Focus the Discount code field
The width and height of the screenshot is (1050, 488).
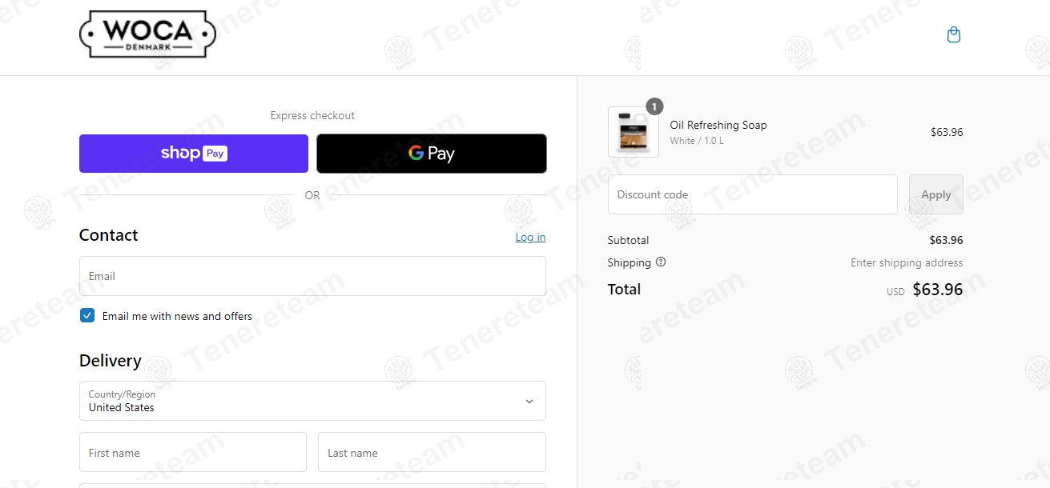point(753,194)
